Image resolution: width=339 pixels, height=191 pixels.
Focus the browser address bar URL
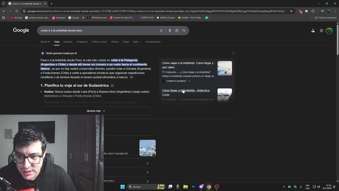coord(156,11)
